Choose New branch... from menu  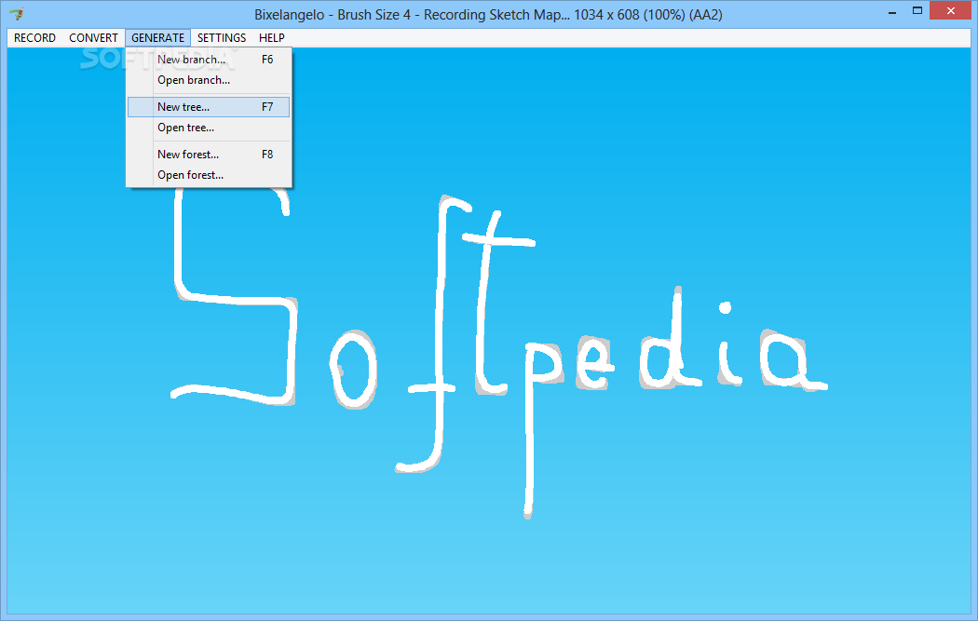coord(209,60)
